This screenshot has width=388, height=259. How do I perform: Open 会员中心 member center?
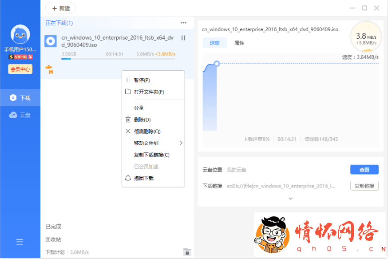[x=20, y=69]
